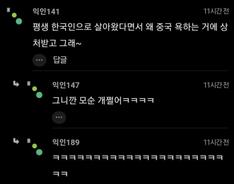The image size is (234, 184).
Task: Open the profile avatar of 익인147
Action: click(x=37, y=92)
